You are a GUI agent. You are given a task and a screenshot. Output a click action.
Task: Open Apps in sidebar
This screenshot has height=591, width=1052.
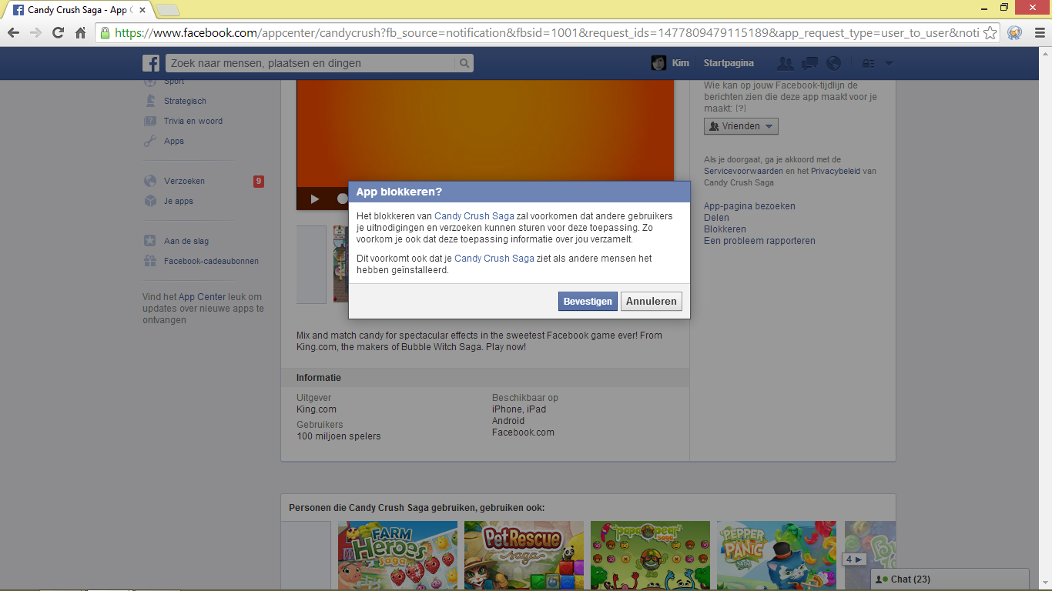174,141
